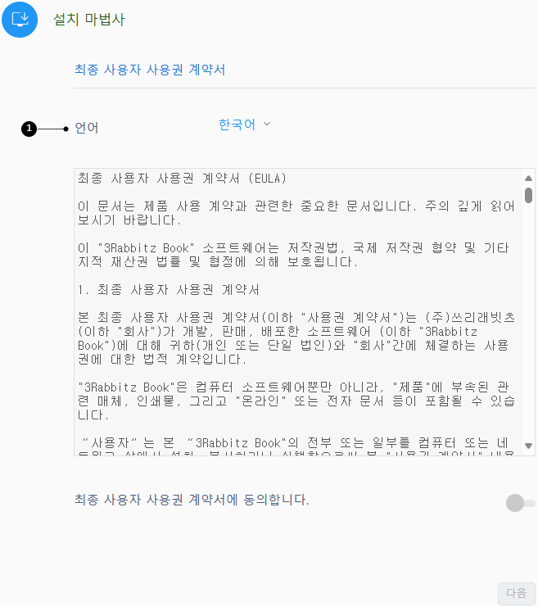The image size is (538, 607).
Task: Click the 언어 field label
Action: 87,128
